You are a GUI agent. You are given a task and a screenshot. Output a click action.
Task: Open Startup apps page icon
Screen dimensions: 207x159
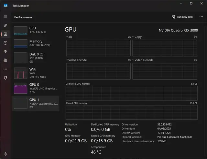pyautogui.click(x=5, y=51)
